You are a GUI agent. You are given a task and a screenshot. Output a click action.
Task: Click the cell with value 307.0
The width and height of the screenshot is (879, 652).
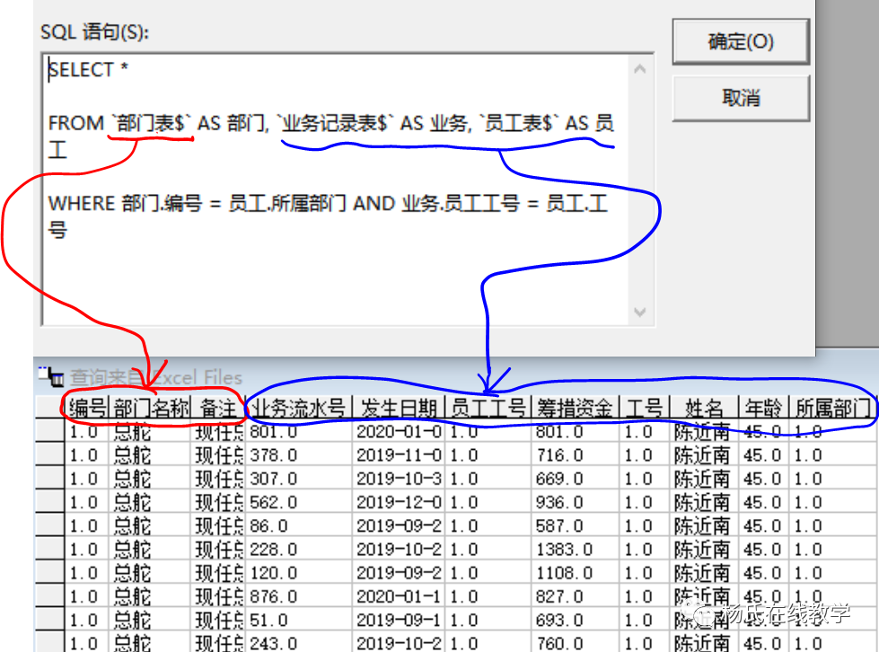click(x=298, y=479)
